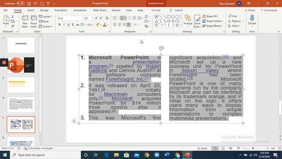
Task: Click the Comments button
Action: pos(269,10)
